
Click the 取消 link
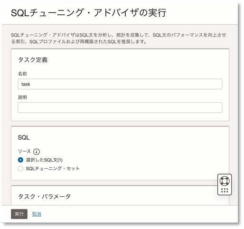[x=37, y=214]
